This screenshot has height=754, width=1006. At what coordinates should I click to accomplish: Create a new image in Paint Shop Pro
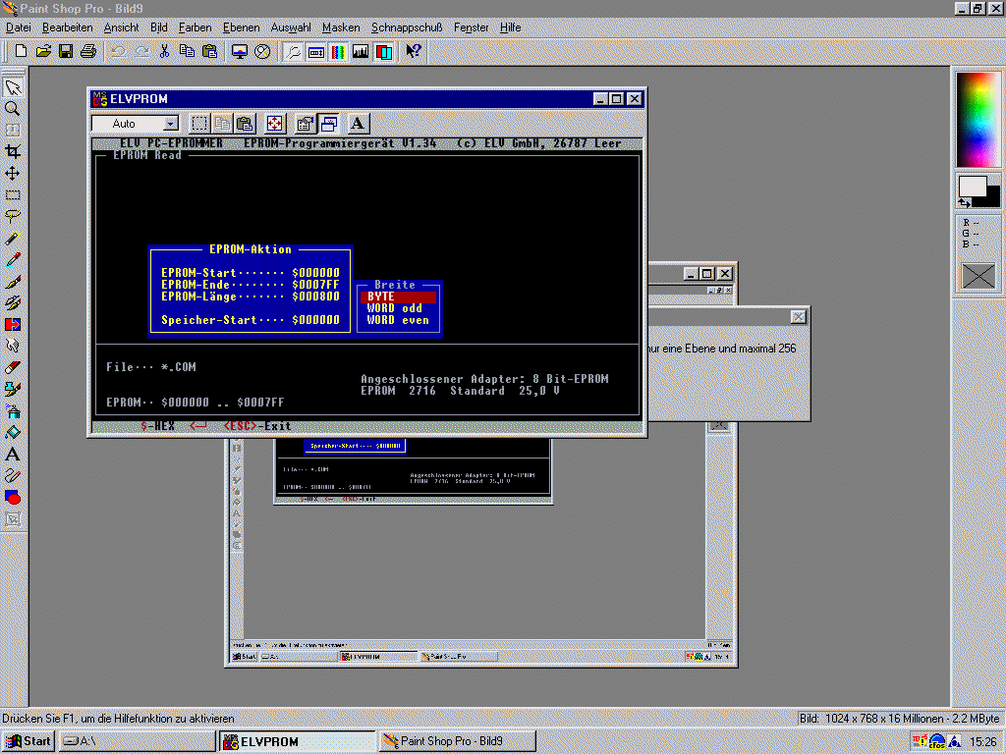click(21, 51)
